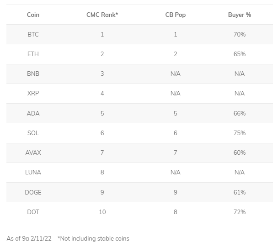Image resolution: width=278 pixels, height=247 pixels.
Task: Select the DOGE coin cell
Action: tap(33, 192)
